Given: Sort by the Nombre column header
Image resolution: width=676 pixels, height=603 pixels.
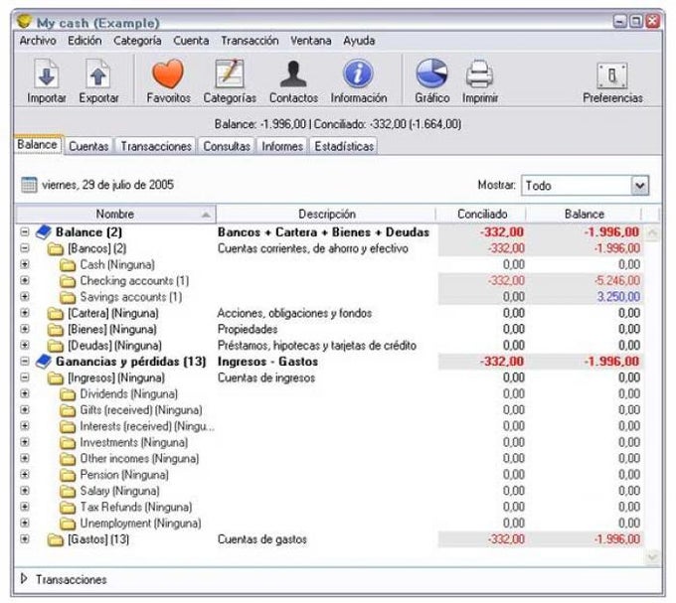Looking at the screenshot, I should (x=115, y=214).
